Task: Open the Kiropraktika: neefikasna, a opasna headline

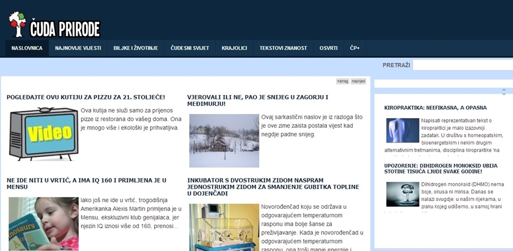Action: click(x=435, y=107)
